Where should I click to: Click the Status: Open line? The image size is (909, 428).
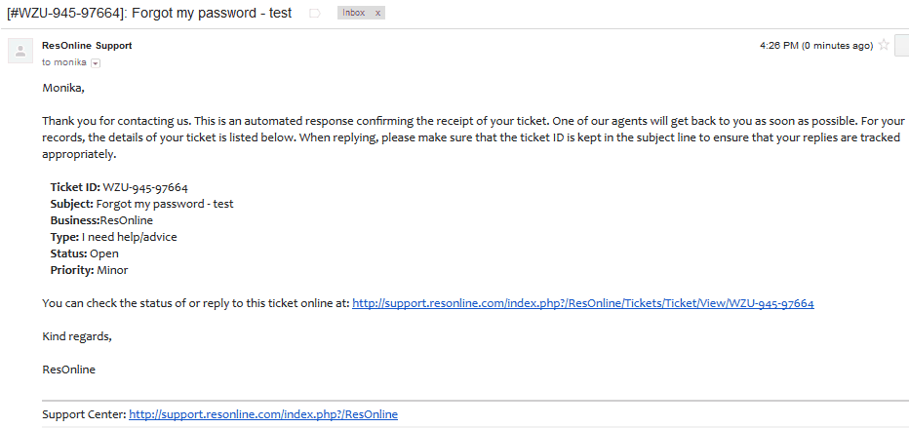point(85,253)
